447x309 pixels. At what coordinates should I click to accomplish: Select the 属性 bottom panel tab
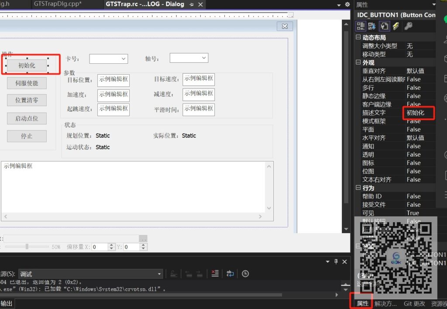pos(363,304)
